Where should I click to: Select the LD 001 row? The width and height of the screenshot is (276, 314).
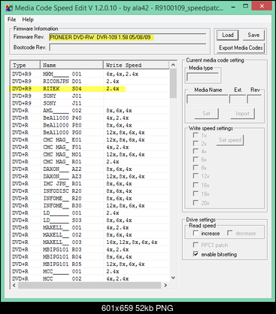pos(90,213)
